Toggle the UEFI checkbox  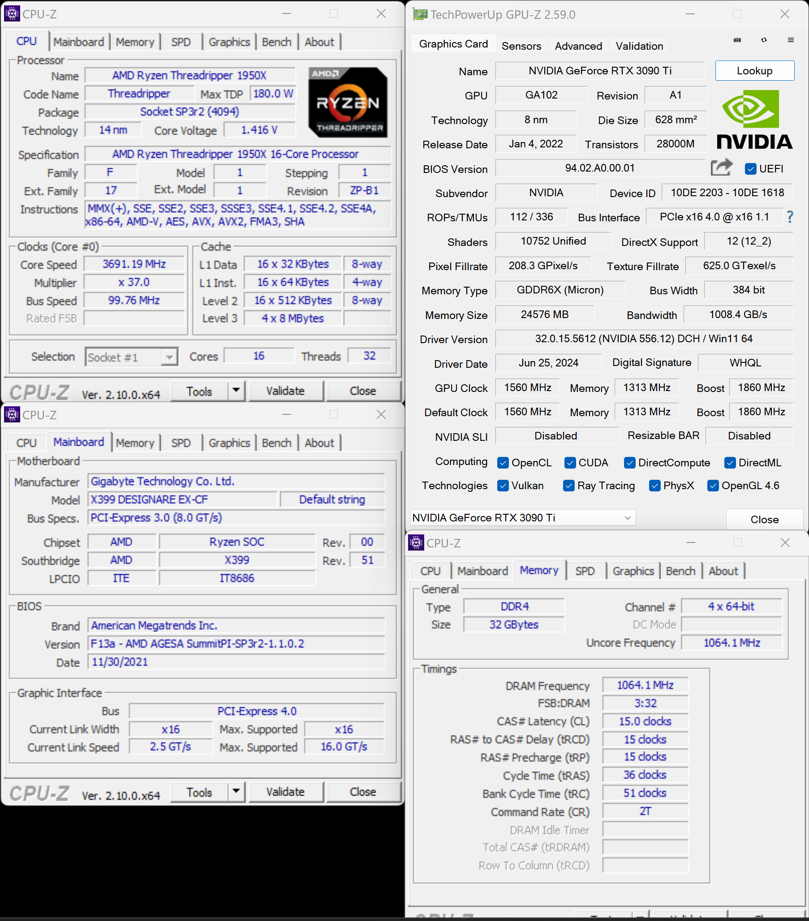coord(750,169)
